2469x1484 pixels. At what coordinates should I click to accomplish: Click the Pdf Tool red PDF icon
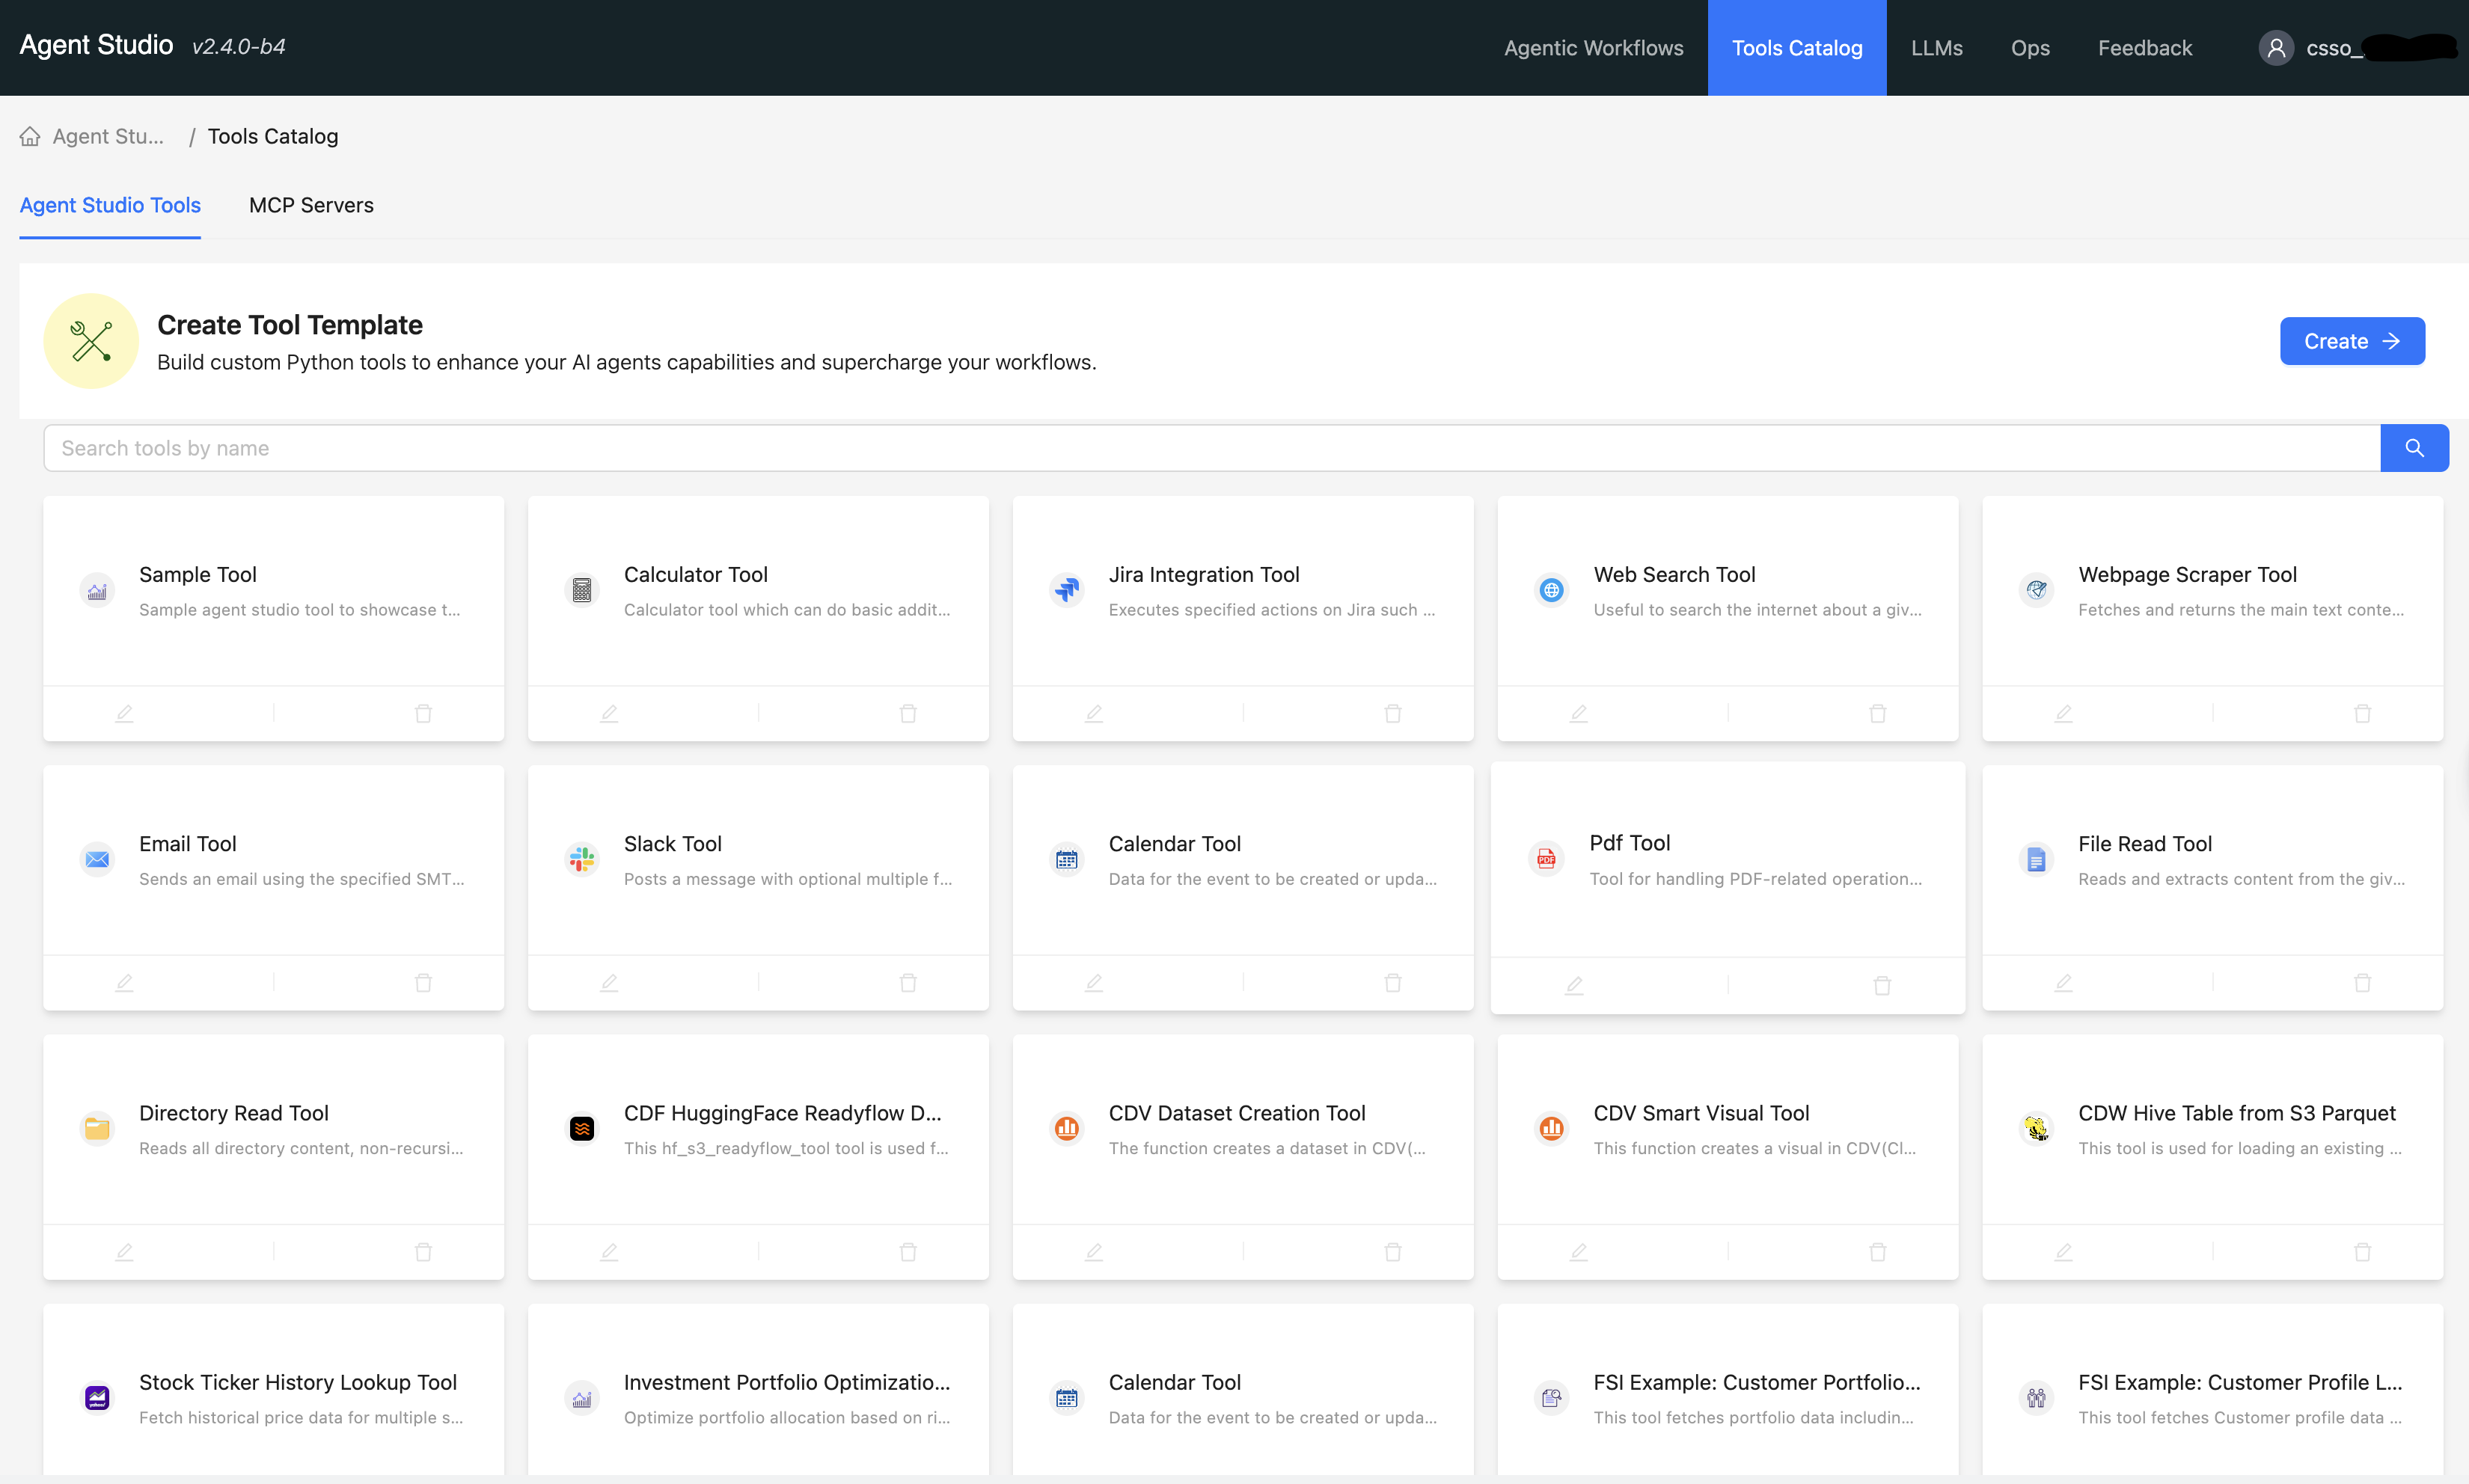point(1546,859)
